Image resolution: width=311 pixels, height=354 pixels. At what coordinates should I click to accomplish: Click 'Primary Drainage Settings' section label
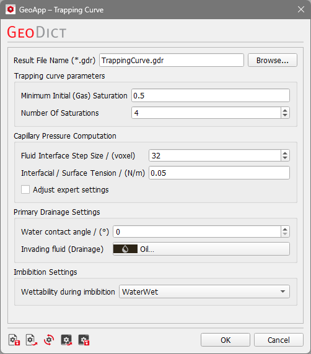[57, 212]
